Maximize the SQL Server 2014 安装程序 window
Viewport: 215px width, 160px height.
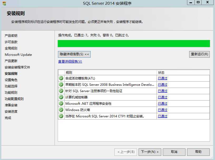coord(198,2)
